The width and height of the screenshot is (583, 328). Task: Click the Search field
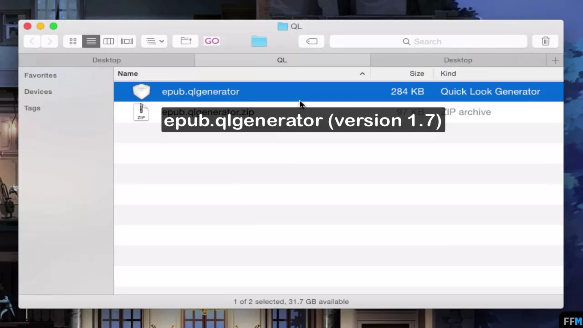point(428,41)
